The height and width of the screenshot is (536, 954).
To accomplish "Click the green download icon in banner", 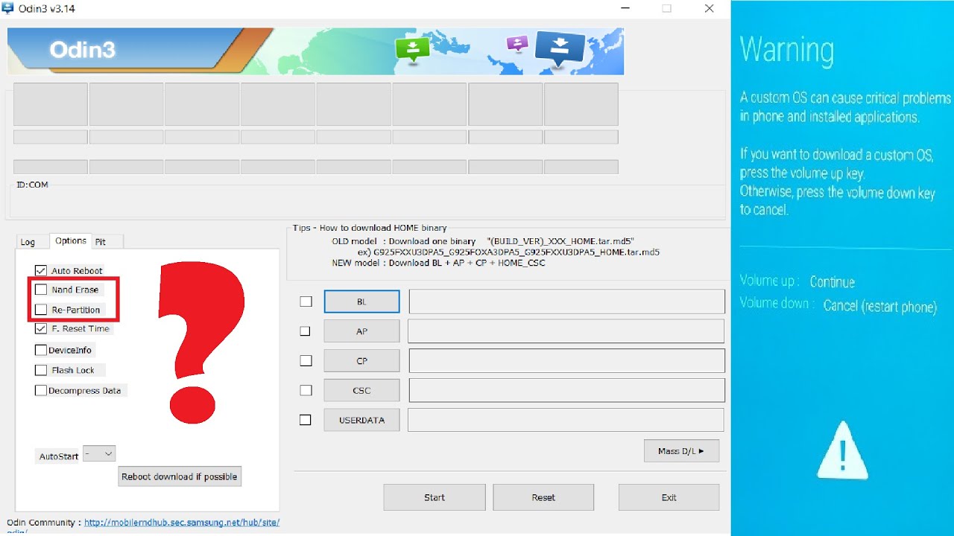I will tap(413, 49).
